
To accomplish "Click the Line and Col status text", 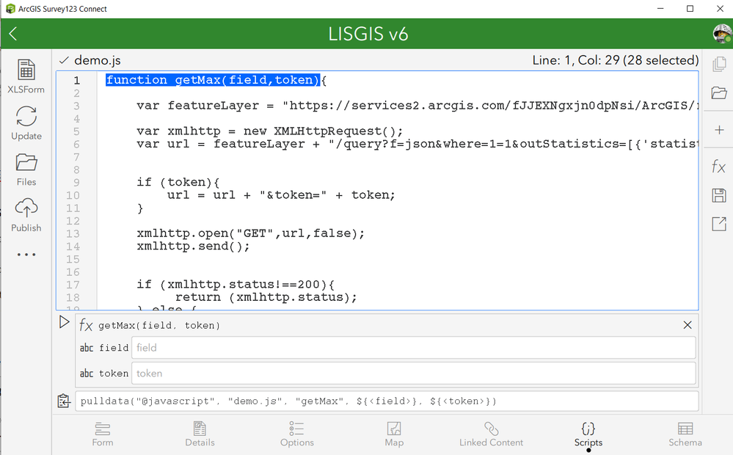I will point(615,60).
